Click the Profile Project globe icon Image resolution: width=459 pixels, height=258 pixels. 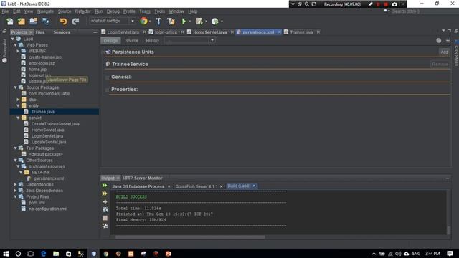tap(215, 21)
